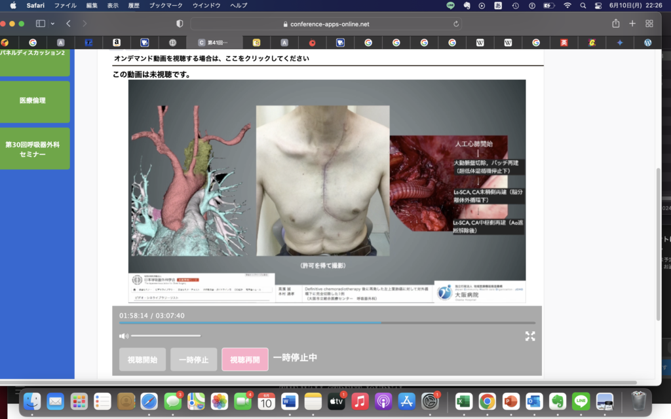Show the tab overview grid
671x419 pixels.
(649, 24)
